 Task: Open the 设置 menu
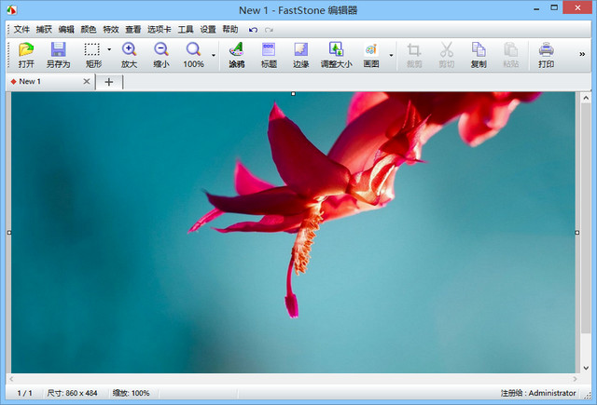coord(208,29)
